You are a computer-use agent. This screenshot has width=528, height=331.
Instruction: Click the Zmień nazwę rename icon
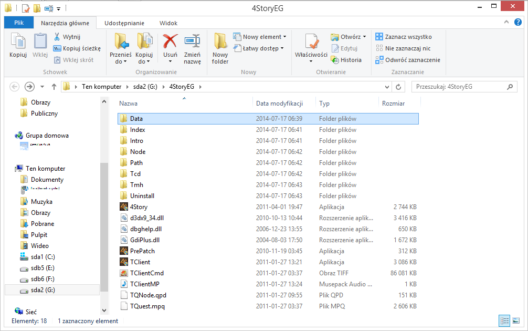[x=192, y=41]
